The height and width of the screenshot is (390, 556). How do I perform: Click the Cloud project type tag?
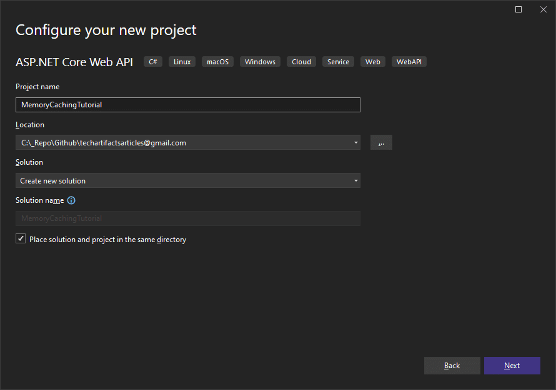click(301, 62)
